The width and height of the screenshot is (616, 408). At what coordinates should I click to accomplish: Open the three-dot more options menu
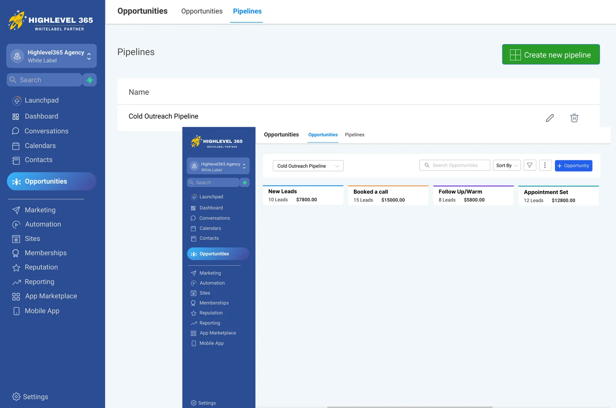pos(545,166)
